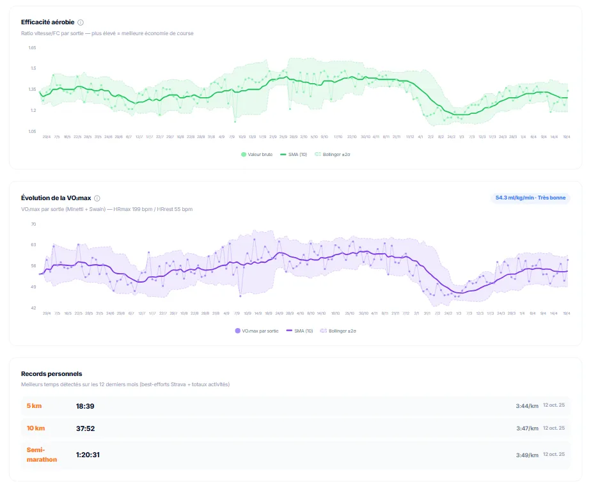Open the 12 oct. 25 date next to the 5 km record
This screenshot has width=591, height=486.
(553, 405)
